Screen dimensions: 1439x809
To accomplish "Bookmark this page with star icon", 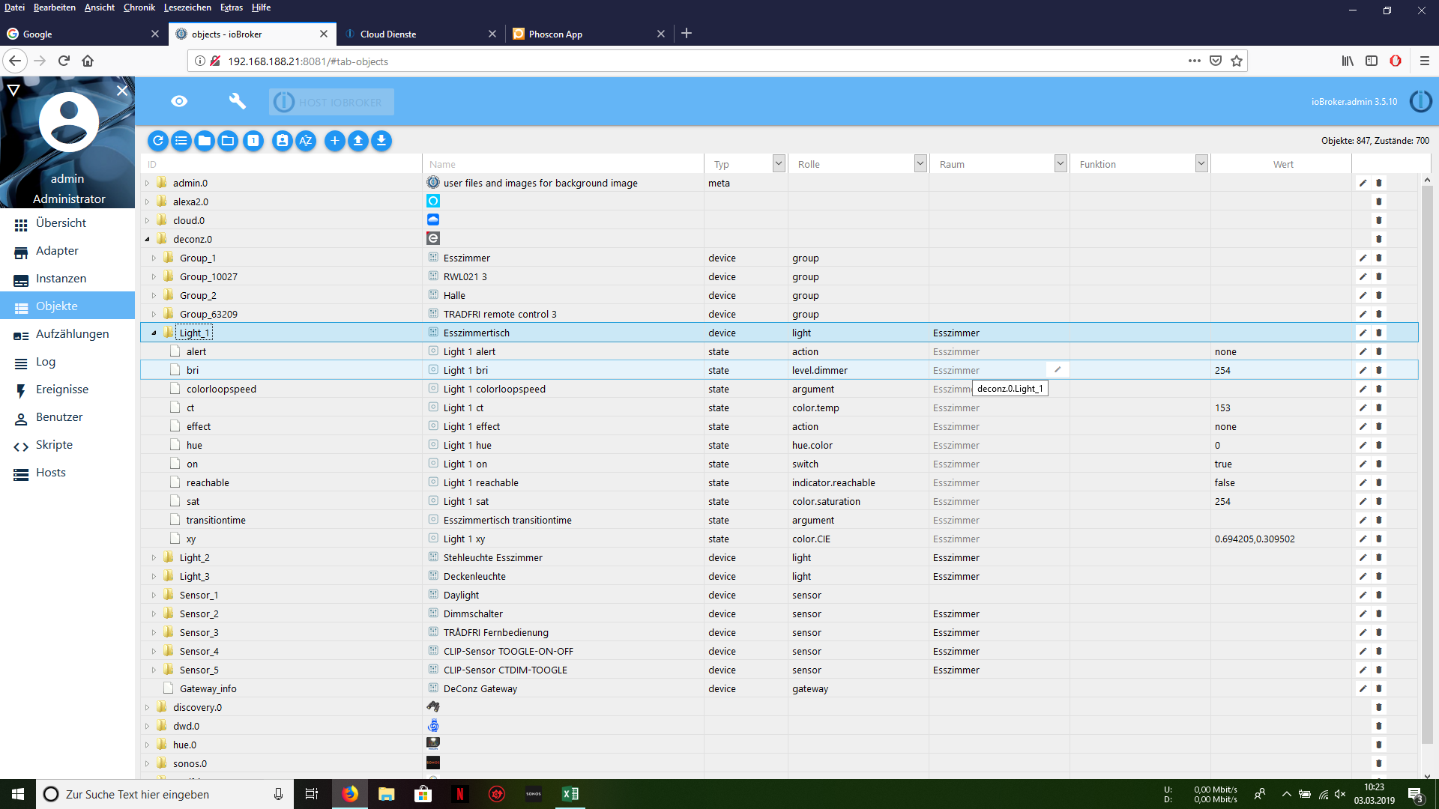I will pos(1237,61).
